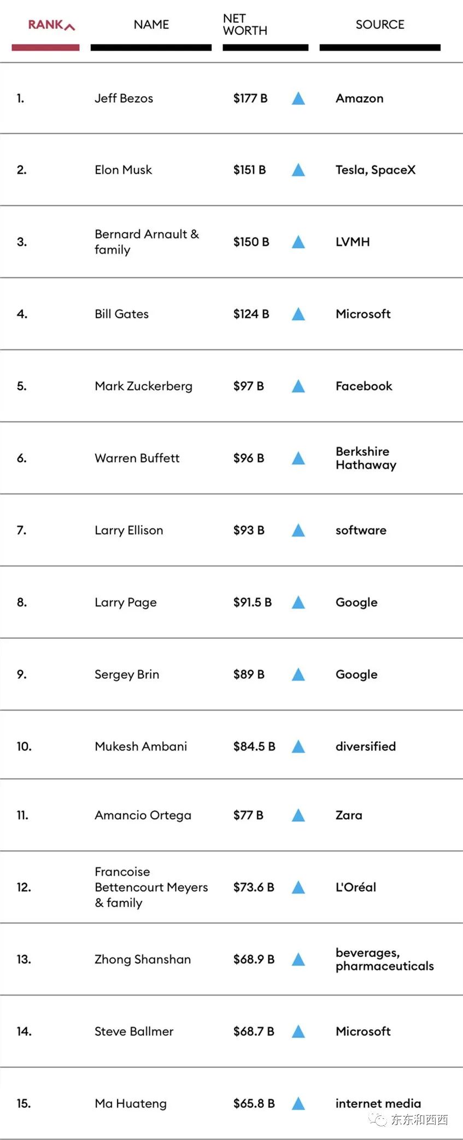Sort by the NET WORTH column header
Image resolution: width=463 pixels, height=1140 pixels.
[245, 25]
